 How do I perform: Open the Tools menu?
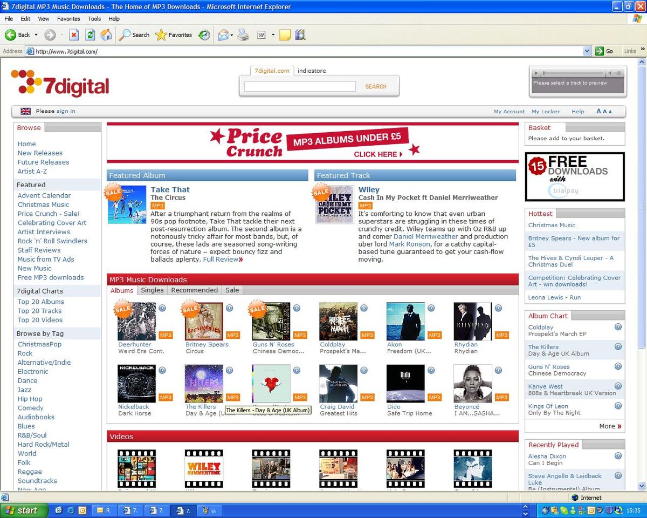(94, 18)
